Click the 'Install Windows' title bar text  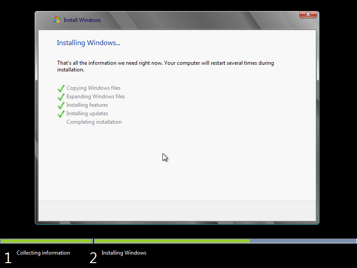pyautogui.click(x=82, y=20)
